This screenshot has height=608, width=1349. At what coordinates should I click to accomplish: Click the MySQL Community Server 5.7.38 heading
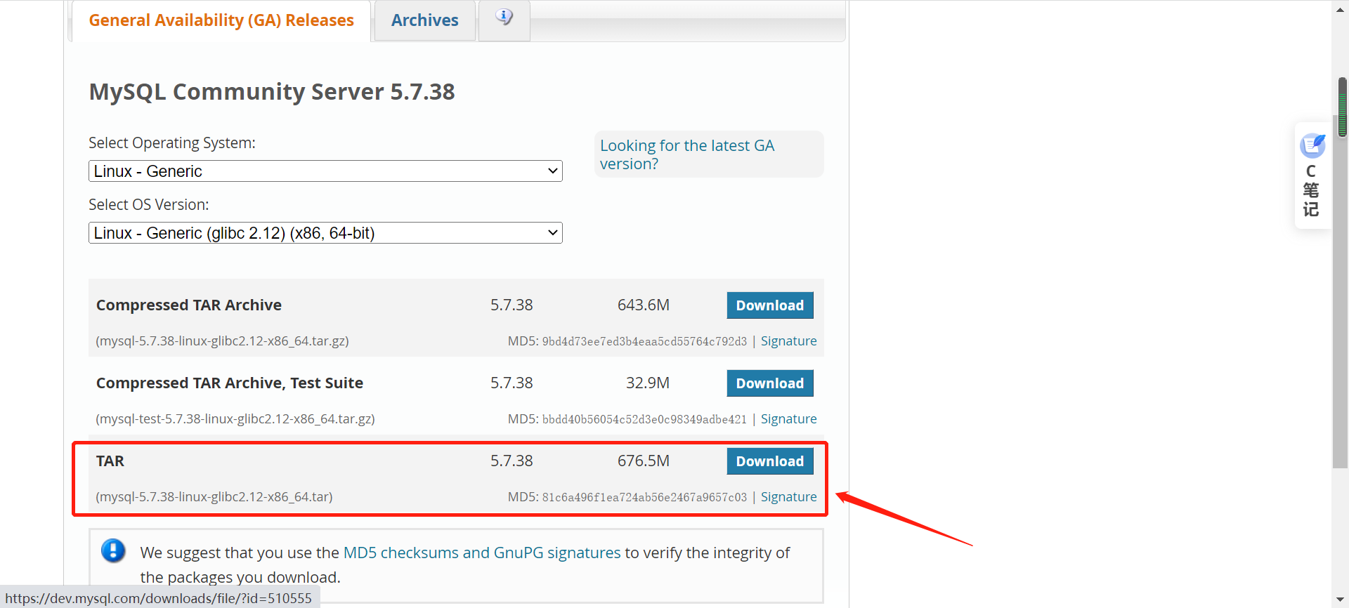point(272,92)
